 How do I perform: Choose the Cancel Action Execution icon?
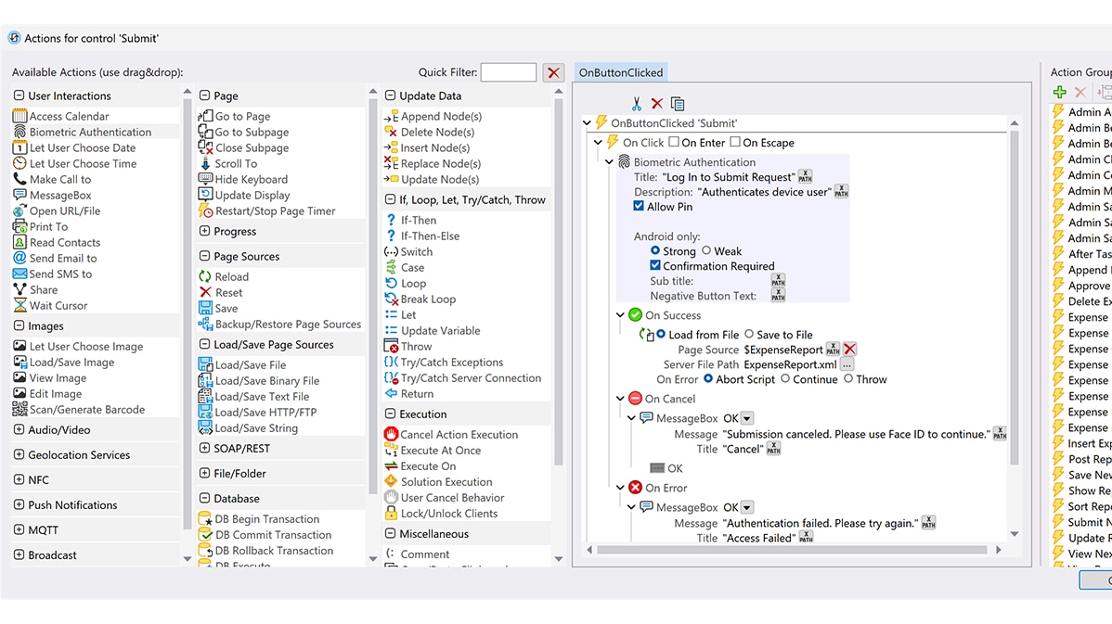point(391,435)
